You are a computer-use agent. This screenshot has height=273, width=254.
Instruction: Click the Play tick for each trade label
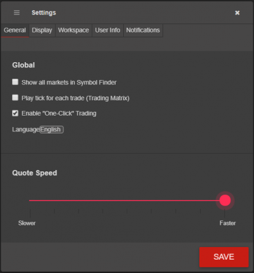click(x=76, y=98)
